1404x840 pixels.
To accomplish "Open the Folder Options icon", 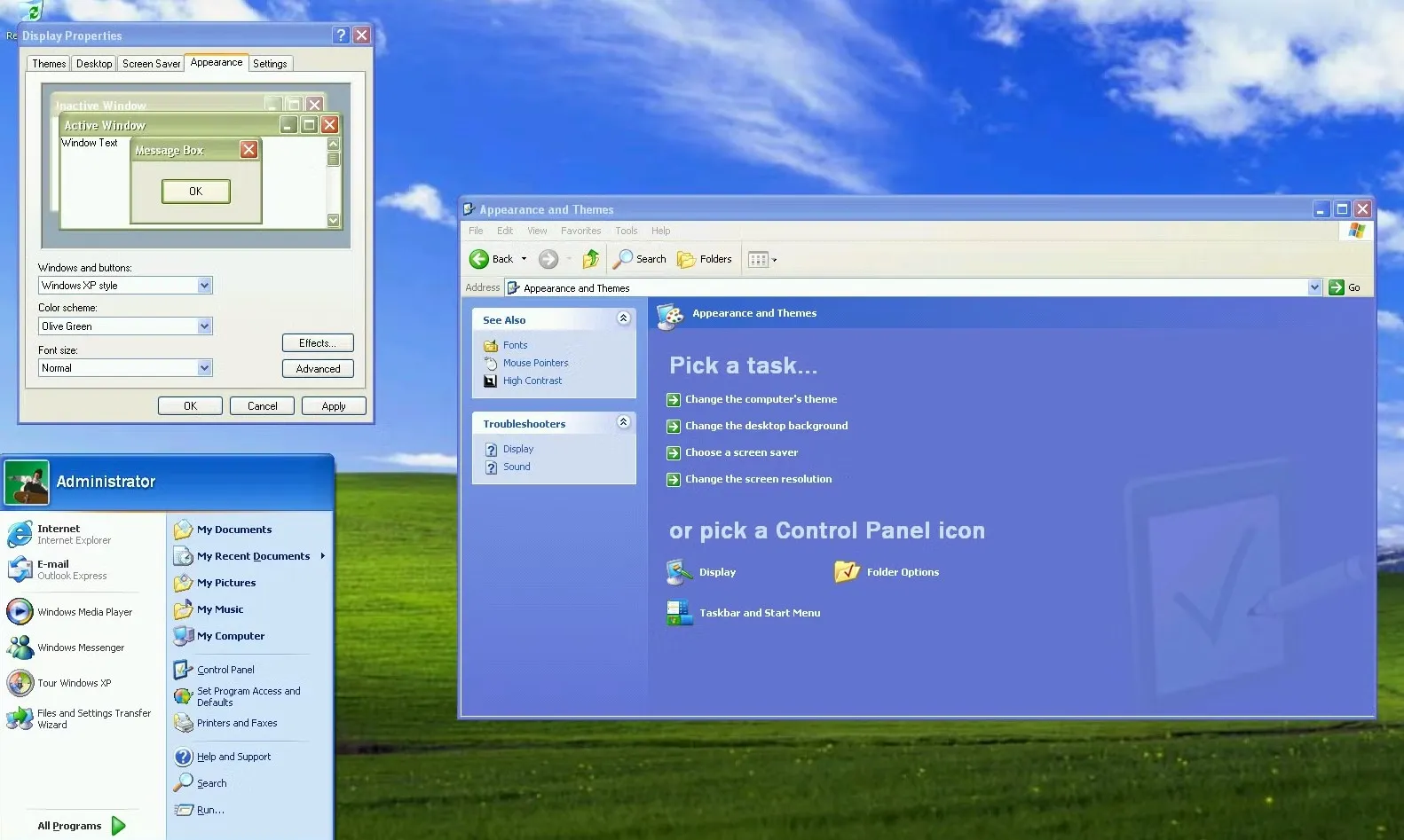I will pyautogui.click(x=887, y=572).
